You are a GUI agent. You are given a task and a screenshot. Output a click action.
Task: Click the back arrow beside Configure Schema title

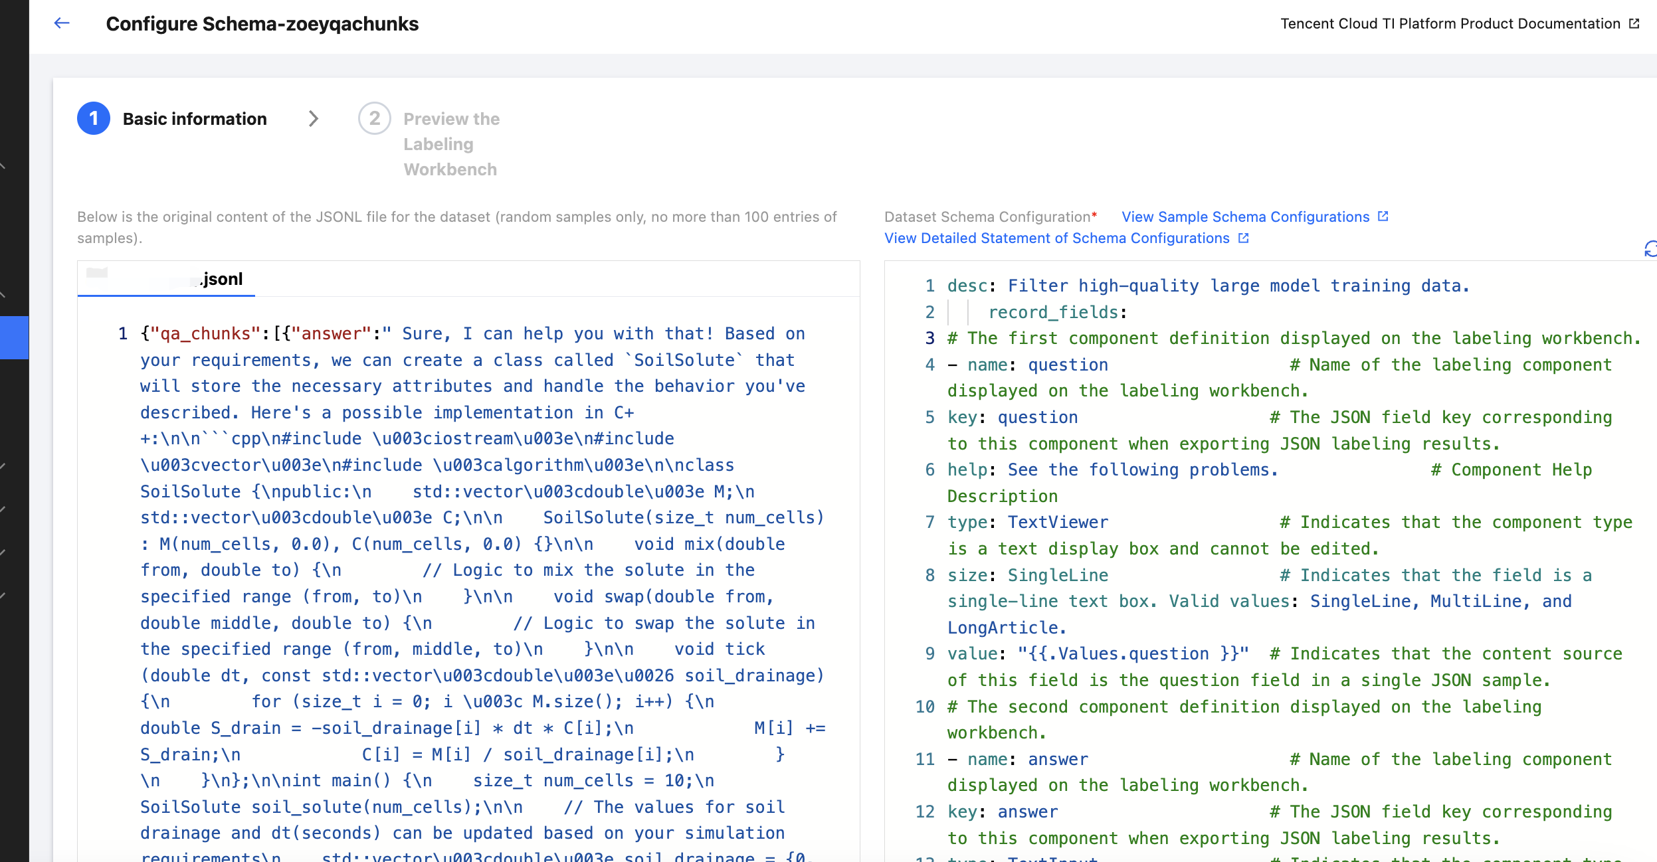(62, 23)
